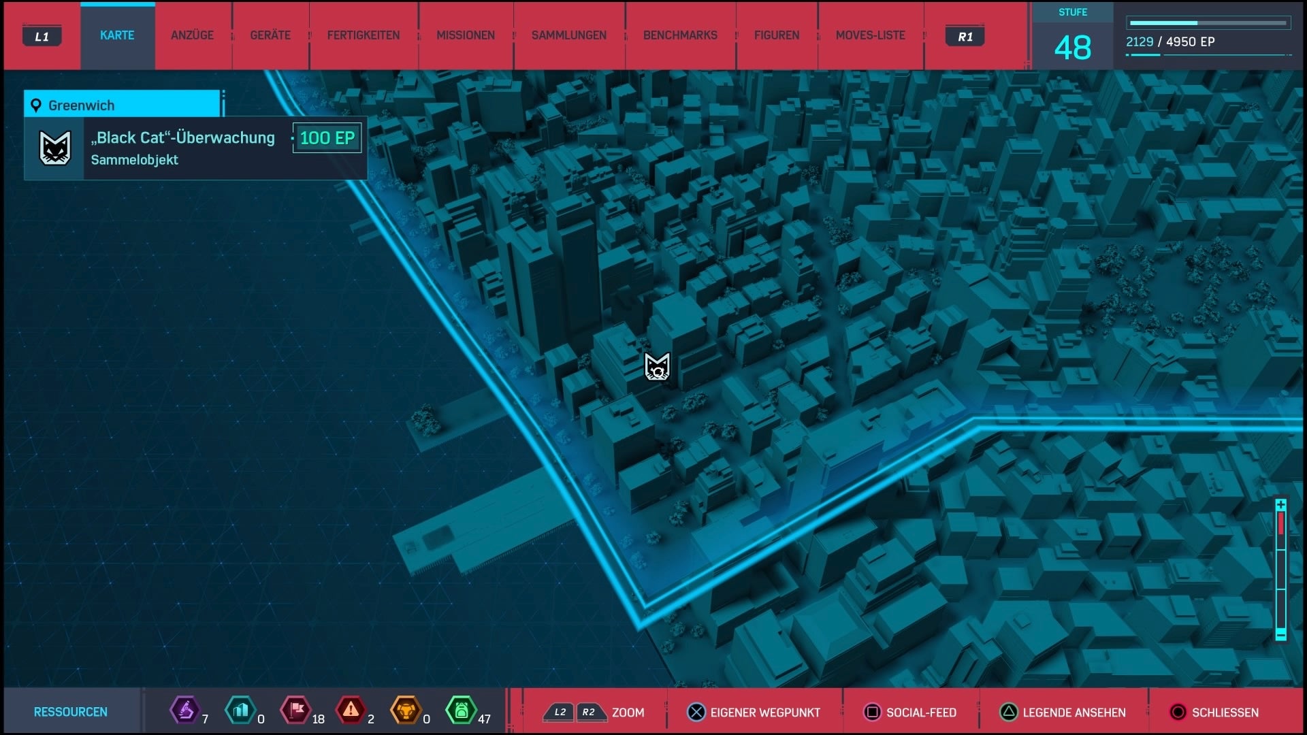Image resolution: width=1307 pixels, height=735 pixels.
Task: Select the Black Cat stakeout marker on map
Action: coord(657,367)
